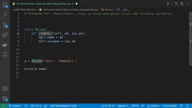192x108 pixels.
Task: Click the debug launch icon in status bar
Action: click(x=46, y=106)
